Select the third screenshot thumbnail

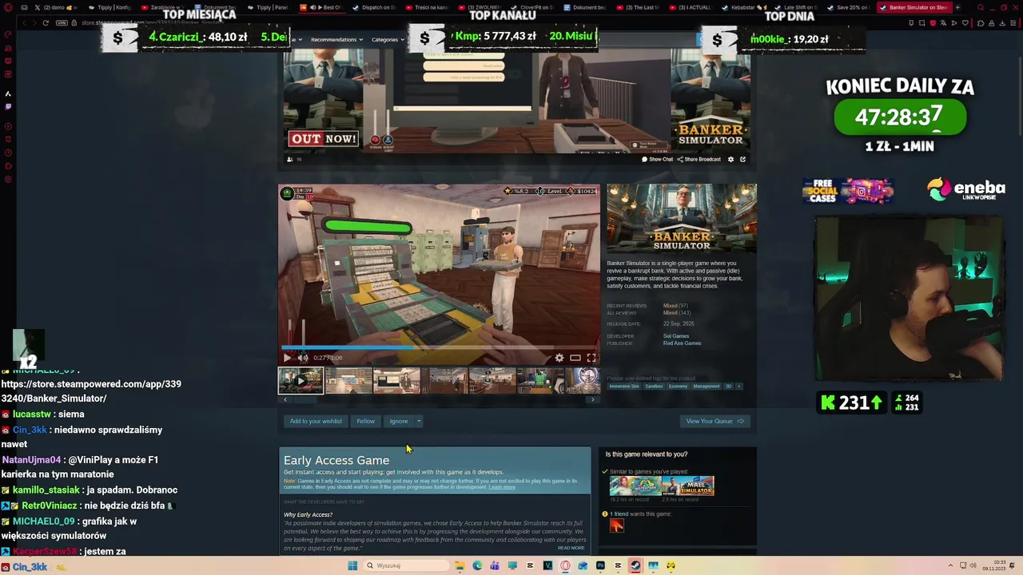pos(396,381)
